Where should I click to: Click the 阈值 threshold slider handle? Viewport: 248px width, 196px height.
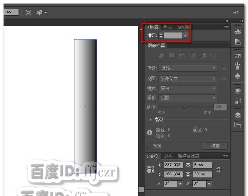[185, 107]
